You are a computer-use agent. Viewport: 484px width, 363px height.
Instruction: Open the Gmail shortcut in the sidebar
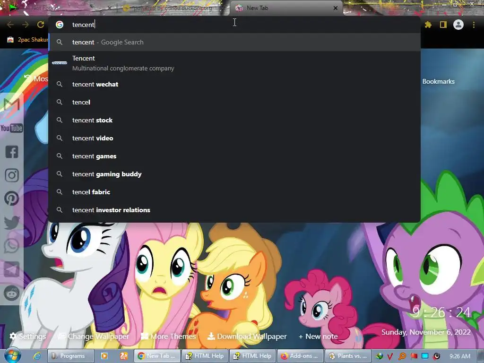point(11,104)
